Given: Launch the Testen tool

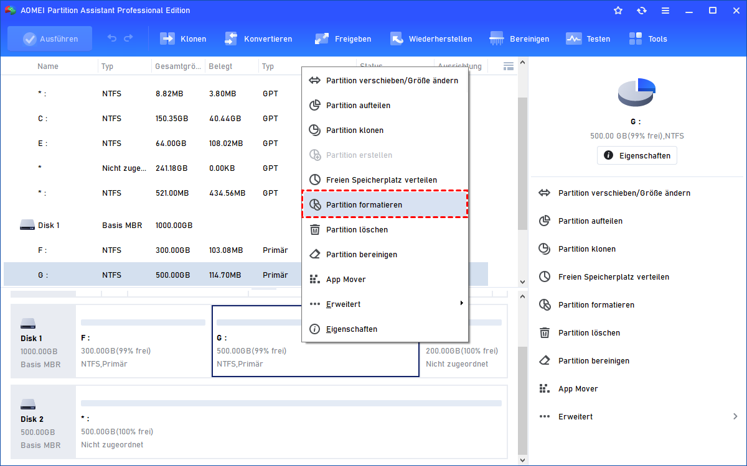Looking at the screenshot, I should pos(573,39).
